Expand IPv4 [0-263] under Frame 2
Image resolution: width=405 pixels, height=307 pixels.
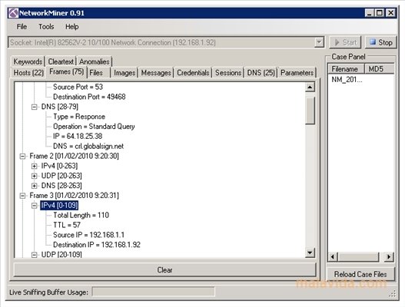[x=34, y=166]
